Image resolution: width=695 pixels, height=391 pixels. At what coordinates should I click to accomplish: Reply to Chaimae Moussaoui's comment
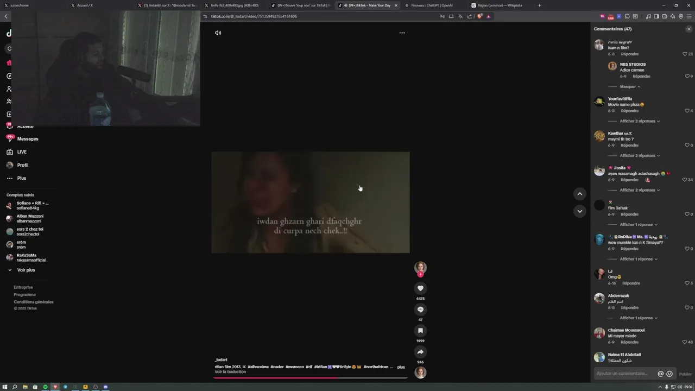[630, 342]
